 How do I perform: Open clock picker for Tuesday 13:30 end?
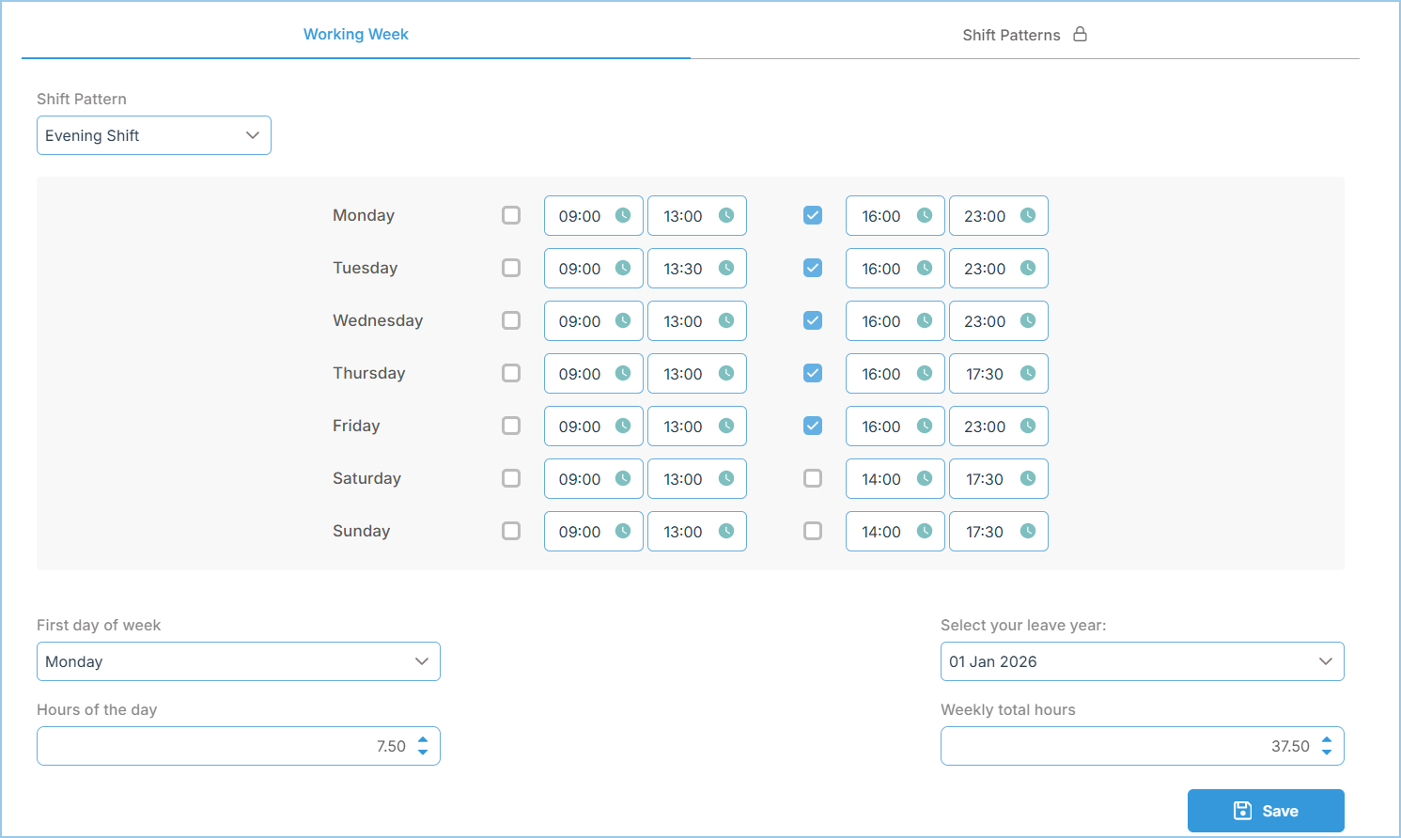pyautogui.click(x=726, y=268)
